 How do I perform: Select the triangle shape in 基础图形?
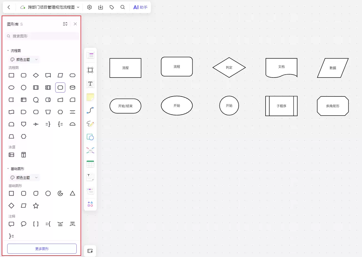[73, 193]
